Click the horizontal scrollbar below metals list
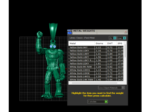The height and width of the screenshot is (112, 150). 94,83
